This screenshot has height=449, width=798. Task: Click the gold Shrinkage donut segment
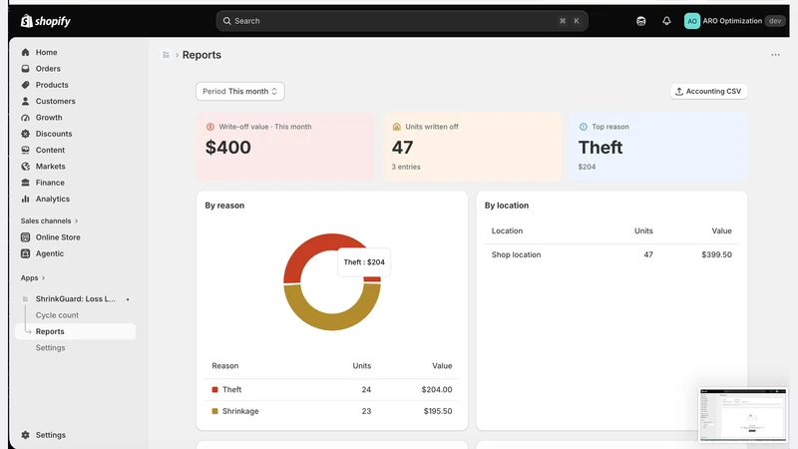pos(332,321)
